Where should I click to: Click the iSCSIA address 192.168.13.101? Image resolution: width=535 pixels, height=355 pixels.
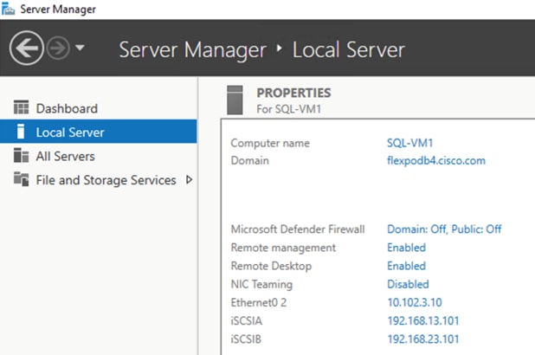point(423,321)
